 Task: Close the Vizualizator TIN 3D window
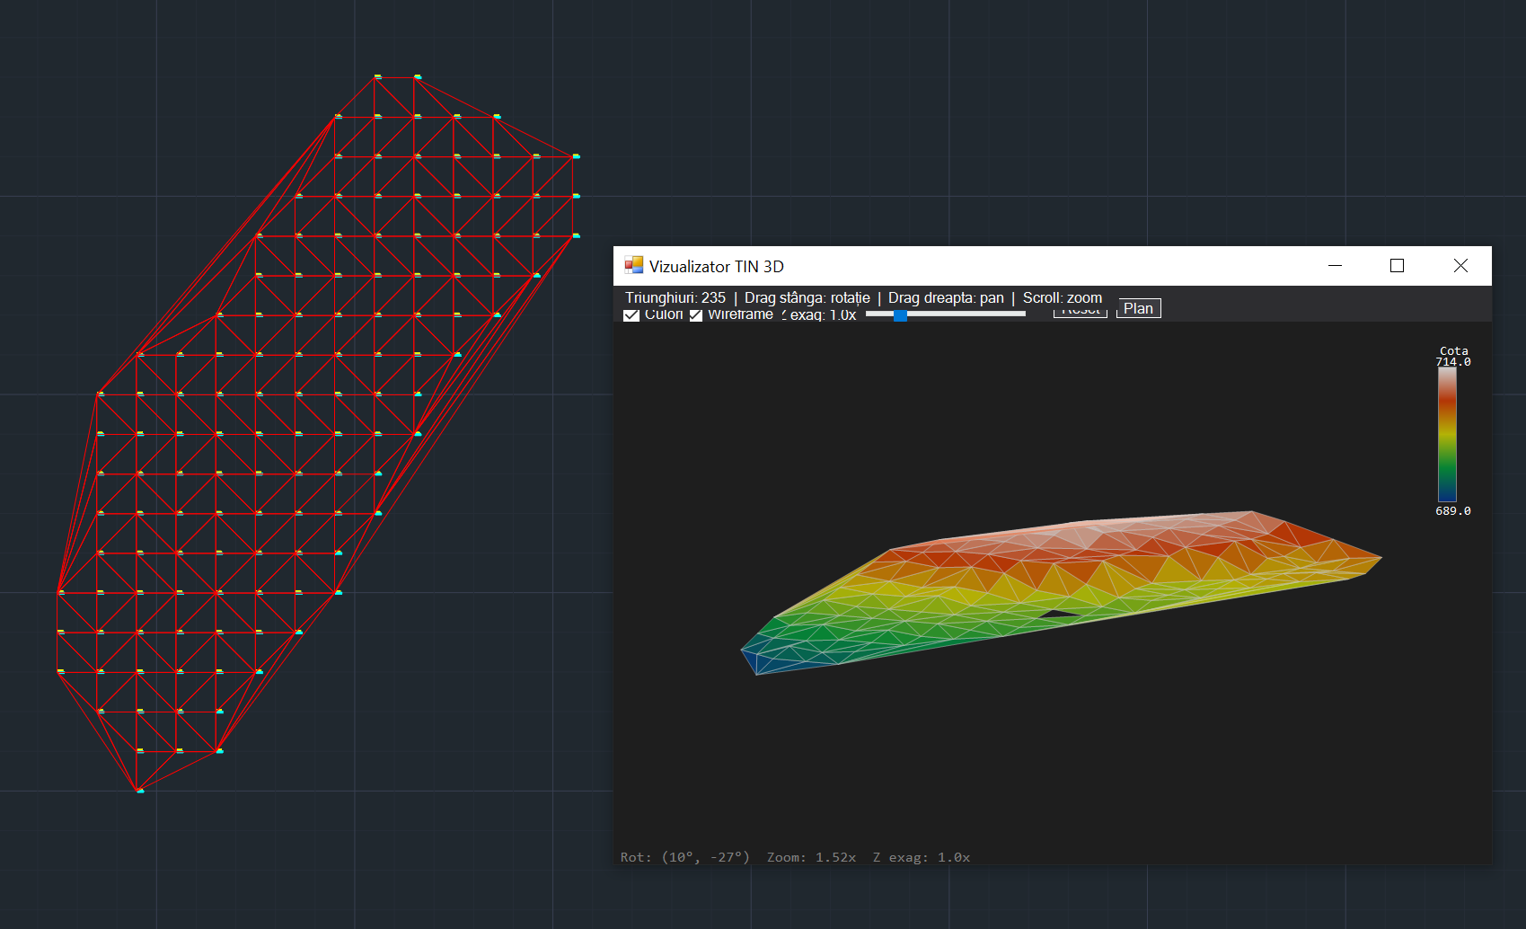[x=1460, y=265]
